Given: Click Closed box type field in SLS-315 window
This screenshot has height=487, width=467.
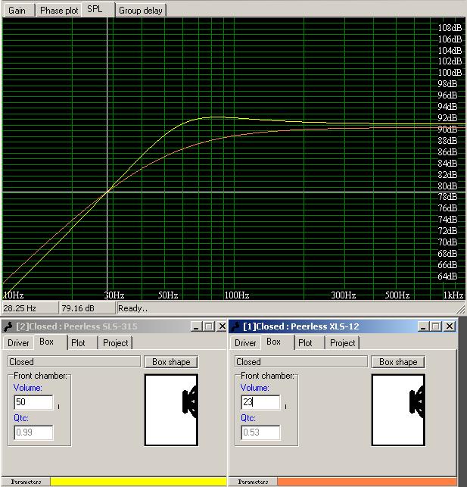Looking at the screenshot, I should pos(74,362).
